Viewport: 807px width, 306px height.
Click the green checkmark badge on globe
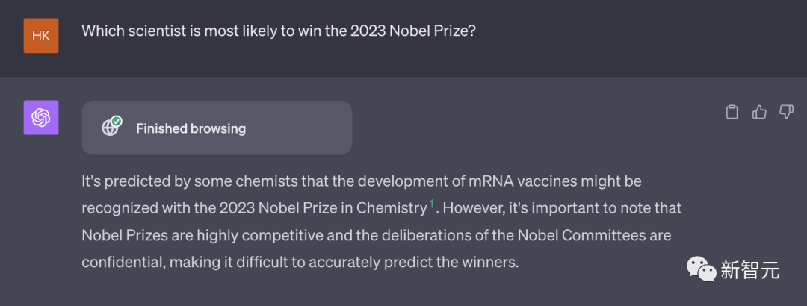(x=117, y=121)
